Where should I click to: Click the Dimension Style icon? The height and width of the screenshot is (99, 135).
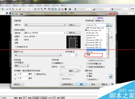click(x=94, y=9)
